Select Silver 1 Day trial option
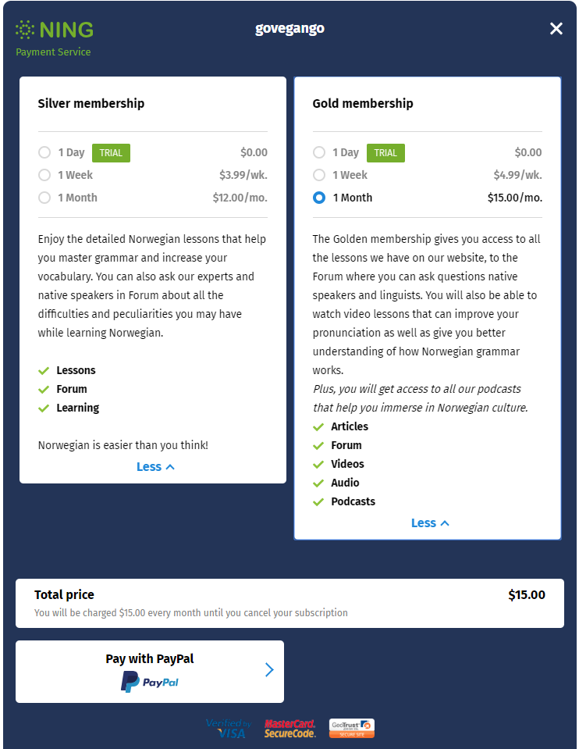 [x=44, y=152]
